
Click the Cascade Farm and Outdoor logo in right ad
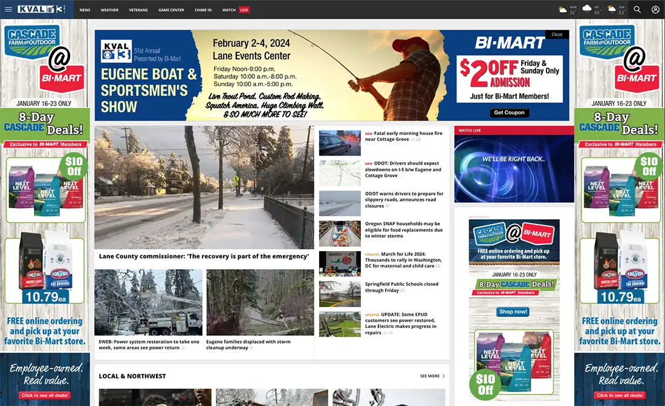(x=608, y=42)
